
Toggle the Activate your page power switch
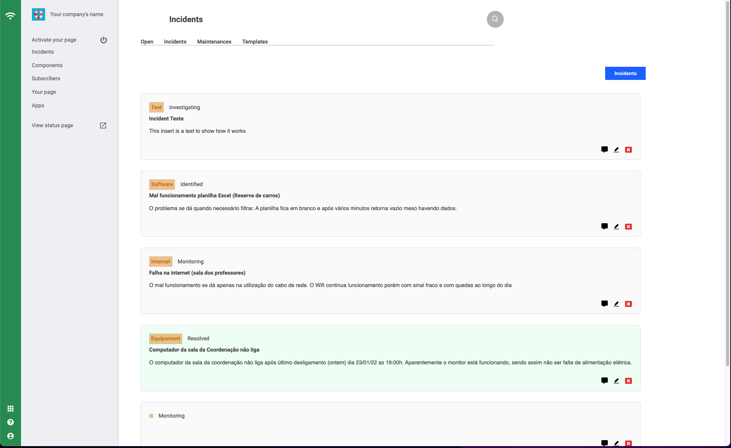pyautogui.click(x=104, y=40)
